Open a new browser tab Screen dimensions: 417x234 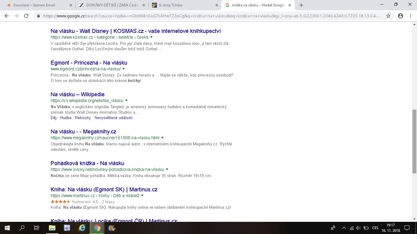(x=301, y=5)
